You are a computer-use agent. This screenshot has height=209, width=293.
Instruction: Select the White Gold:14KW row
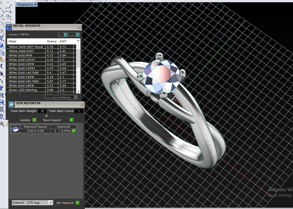[x=42, y=77]
